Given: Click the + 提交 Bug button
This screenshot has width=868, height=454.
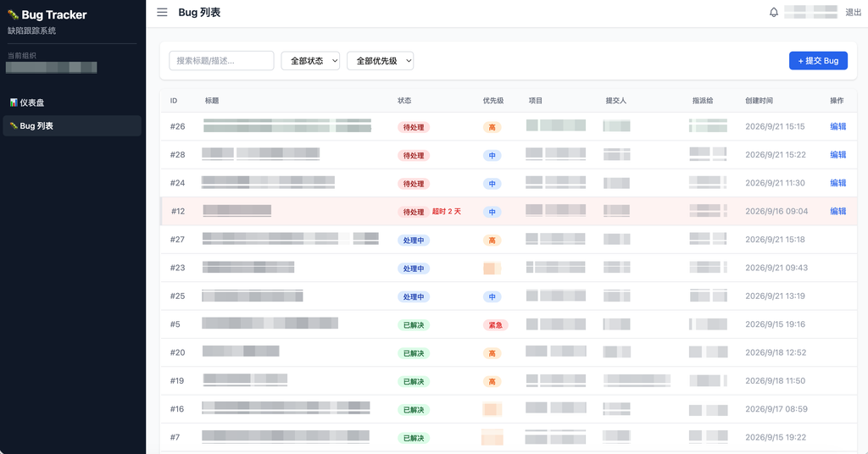Looking at the screenshot, I should pos(818,61).
